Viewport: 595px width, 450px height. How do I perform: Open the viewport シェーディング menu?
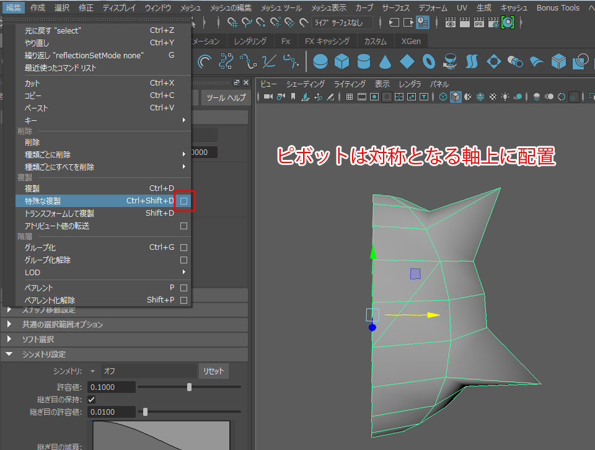pyautogui.click(x=306, y=84)
